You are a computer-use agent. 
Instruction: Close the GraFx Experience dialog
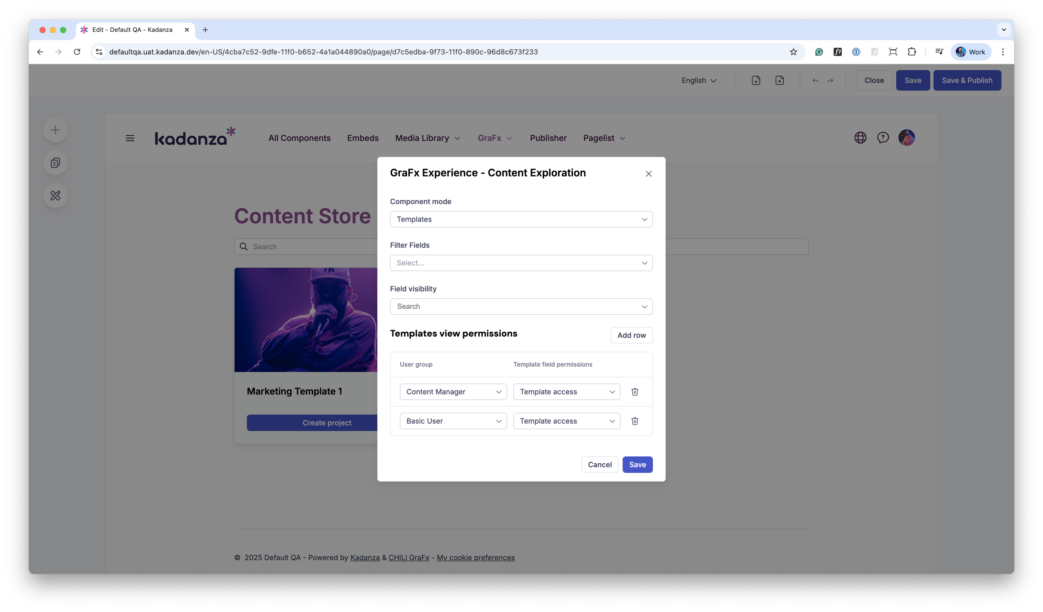648,174
